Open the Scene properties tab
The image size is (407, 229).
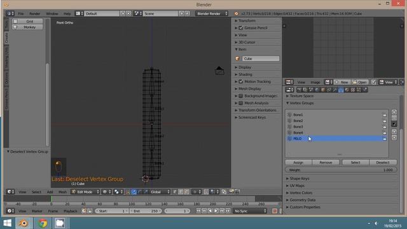point(311,90)
